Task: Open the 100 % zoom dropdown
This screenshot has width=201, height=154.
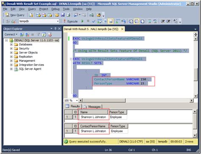Action: pyautogui.click(x=77, y=100)
